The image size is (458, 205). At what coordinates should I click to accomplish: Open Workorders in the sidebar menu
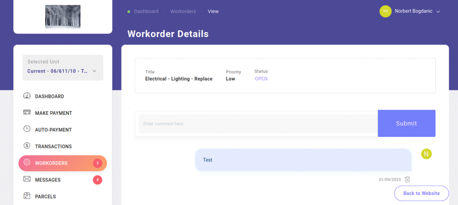(51, 163)
